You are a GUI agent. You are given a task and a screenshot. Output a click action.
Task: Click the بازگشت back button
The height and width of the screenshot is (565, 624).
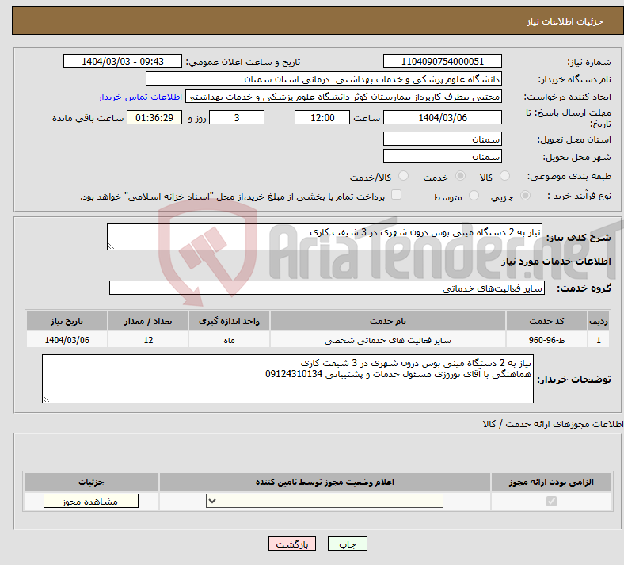tap(292, 544)
